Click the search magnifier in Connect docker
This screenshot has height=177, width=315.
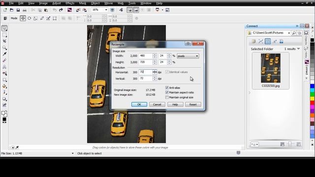[294, 33]
